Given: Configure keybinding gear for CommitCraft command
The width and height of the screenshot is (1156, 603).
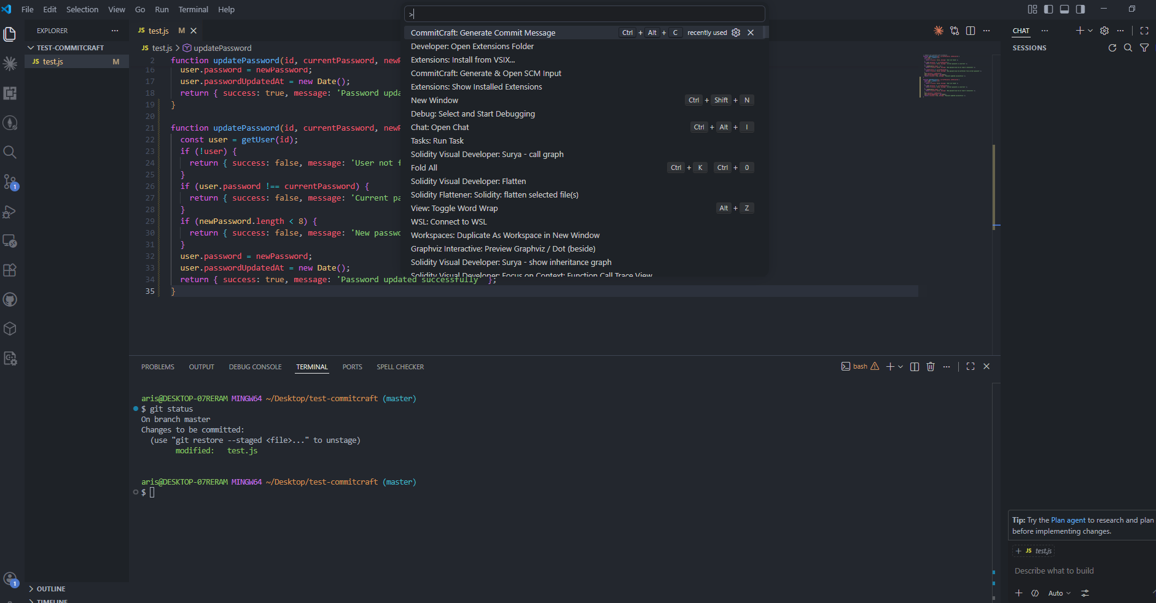Looking at the screenshot, I should click(x=736, y=33).
